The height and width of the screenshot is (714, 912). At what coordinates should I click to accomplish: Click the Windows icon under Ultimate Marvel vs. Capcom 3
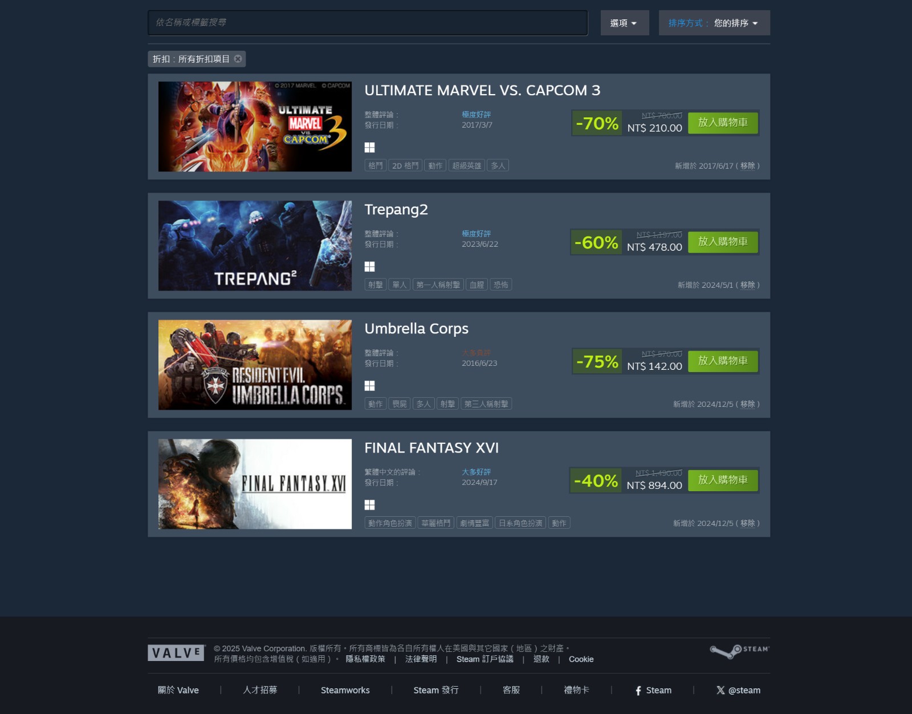point(370,148)
